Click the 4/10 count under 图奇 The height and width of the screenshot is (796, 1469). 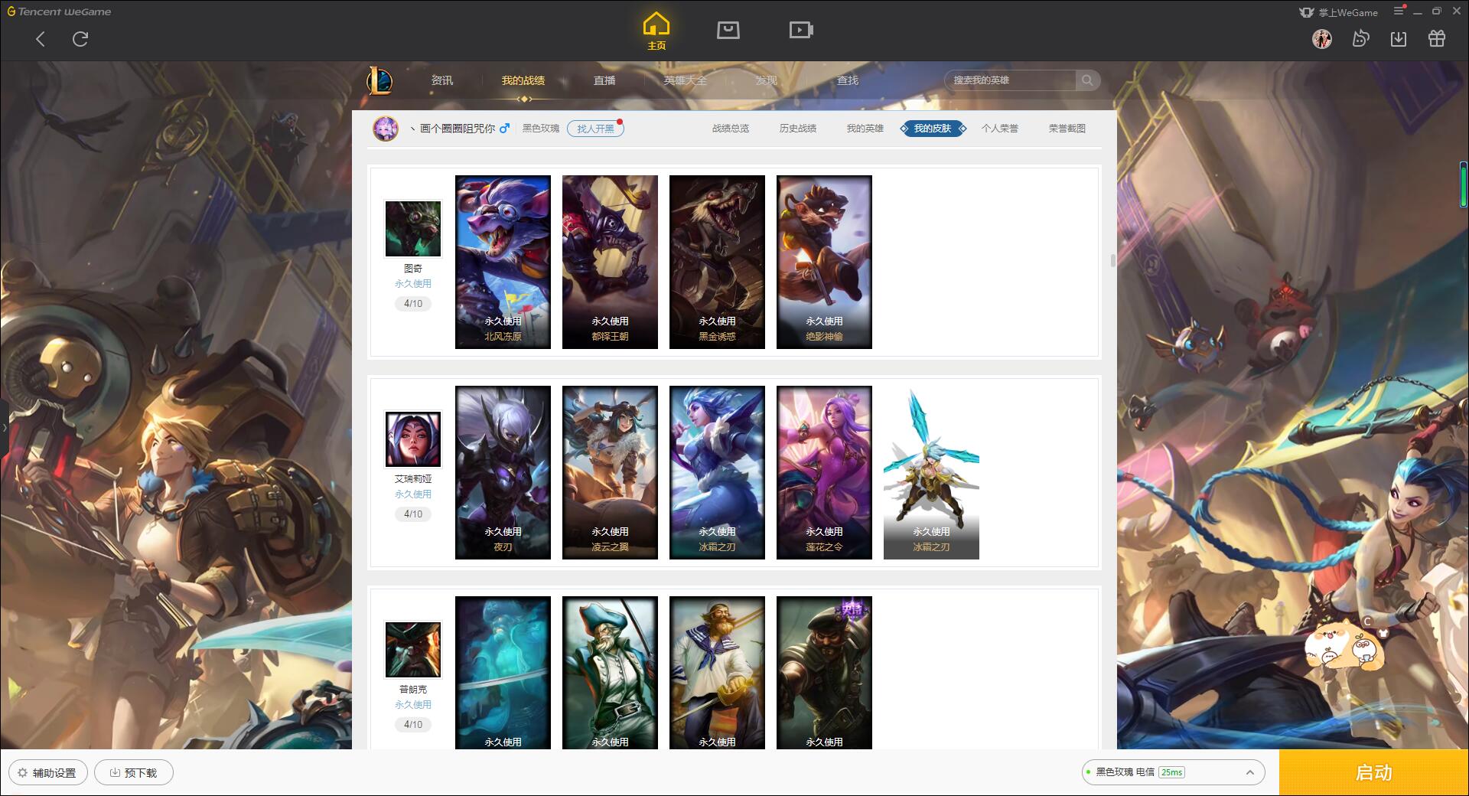[x=413, y=304]
